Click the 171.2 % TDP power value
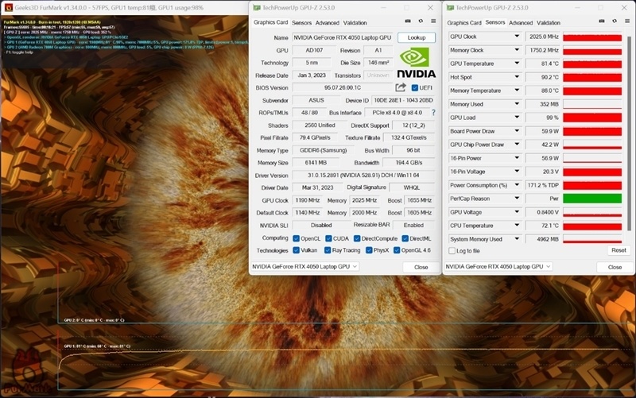This screenshot has width=636, height=398. [543, 185]
